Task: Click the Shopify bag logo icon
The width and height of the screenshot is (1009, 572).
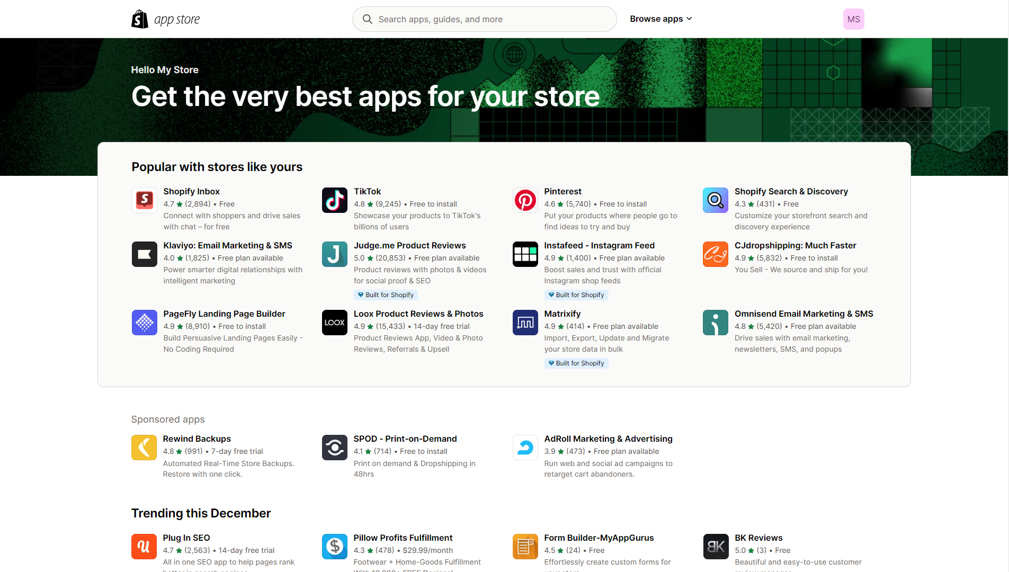Action: (140, 19)
